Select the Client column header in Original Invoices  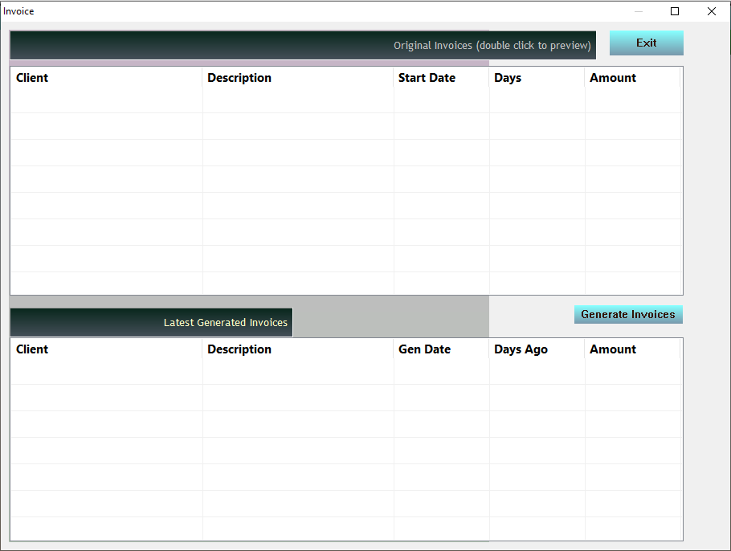click(x=32, y=78)
